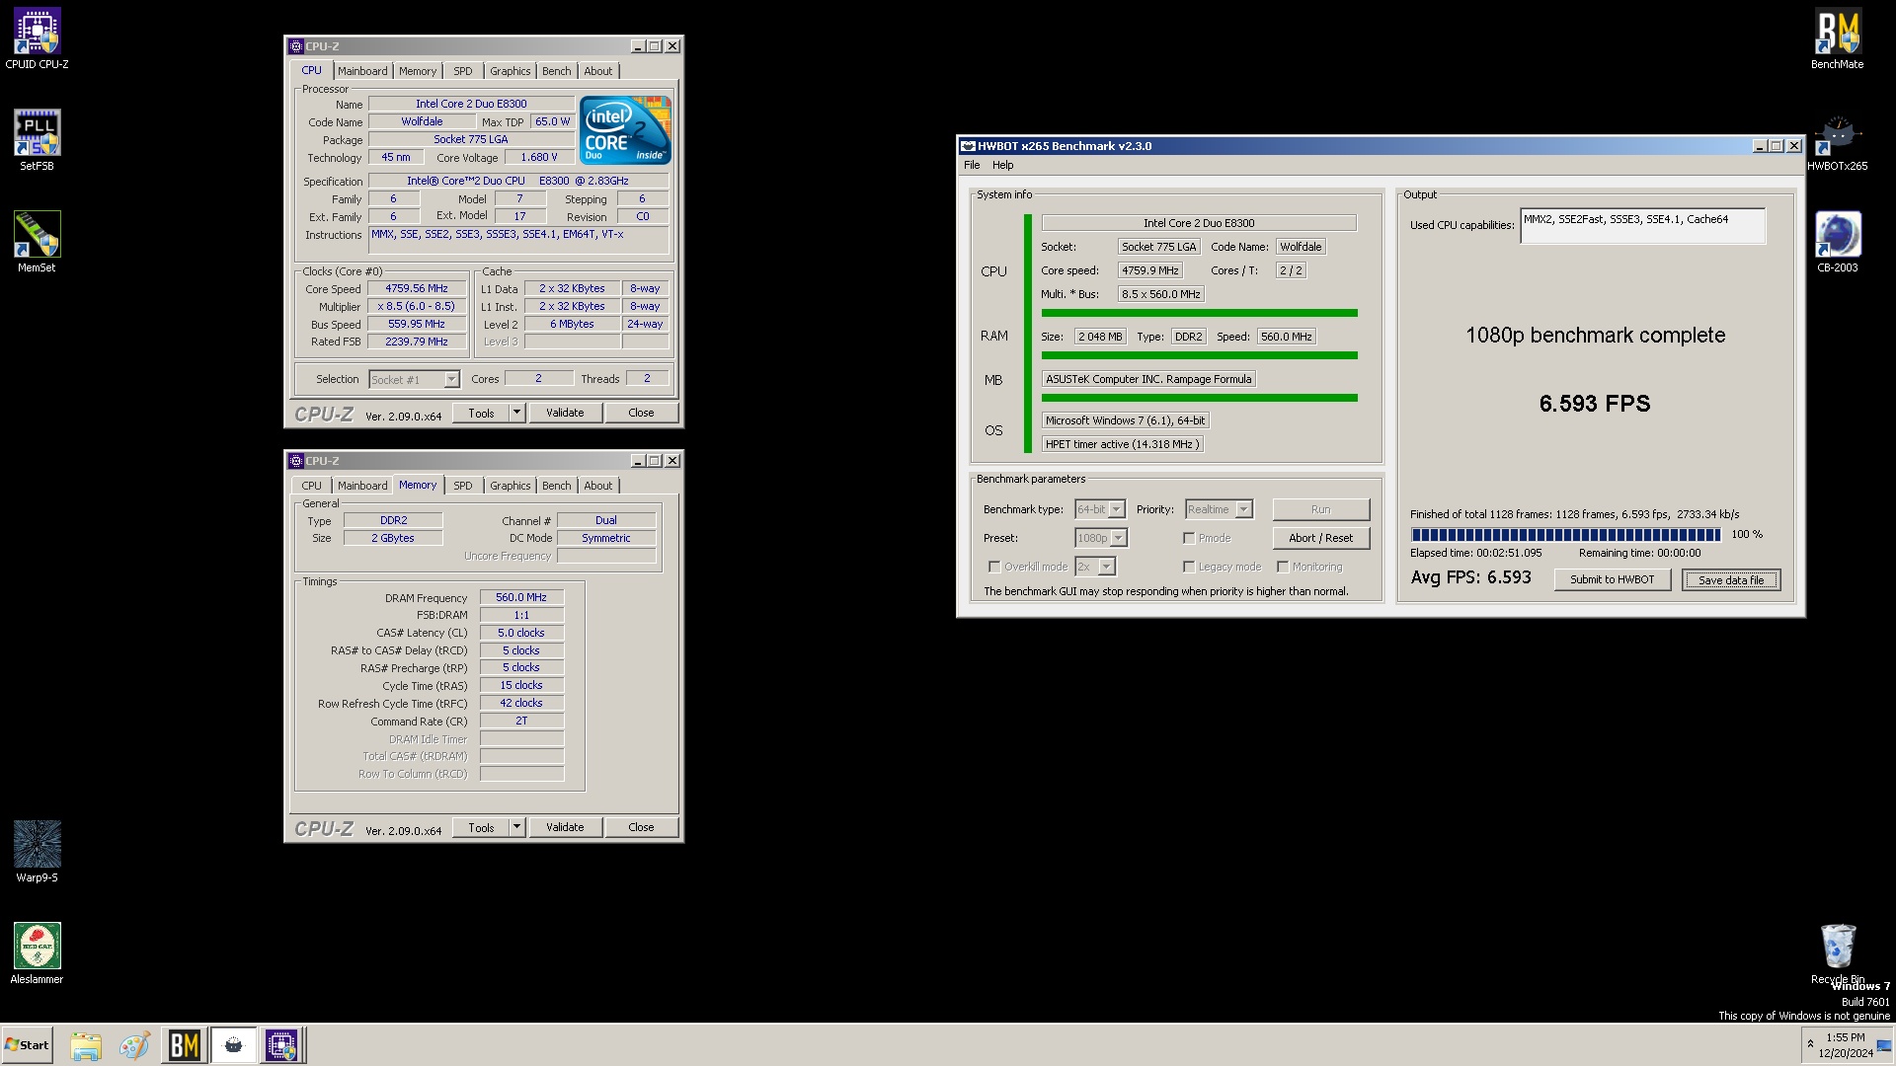The width and height of the screenshot is (1896, 1066).
Task: Click Submit to HWBOT button
Action: pos(1612,579)
